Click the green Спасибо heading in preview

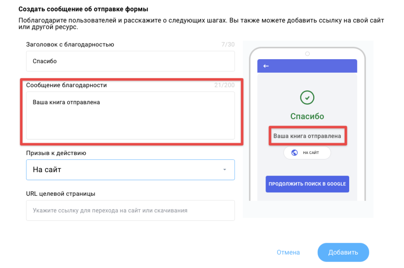(307, 116)
